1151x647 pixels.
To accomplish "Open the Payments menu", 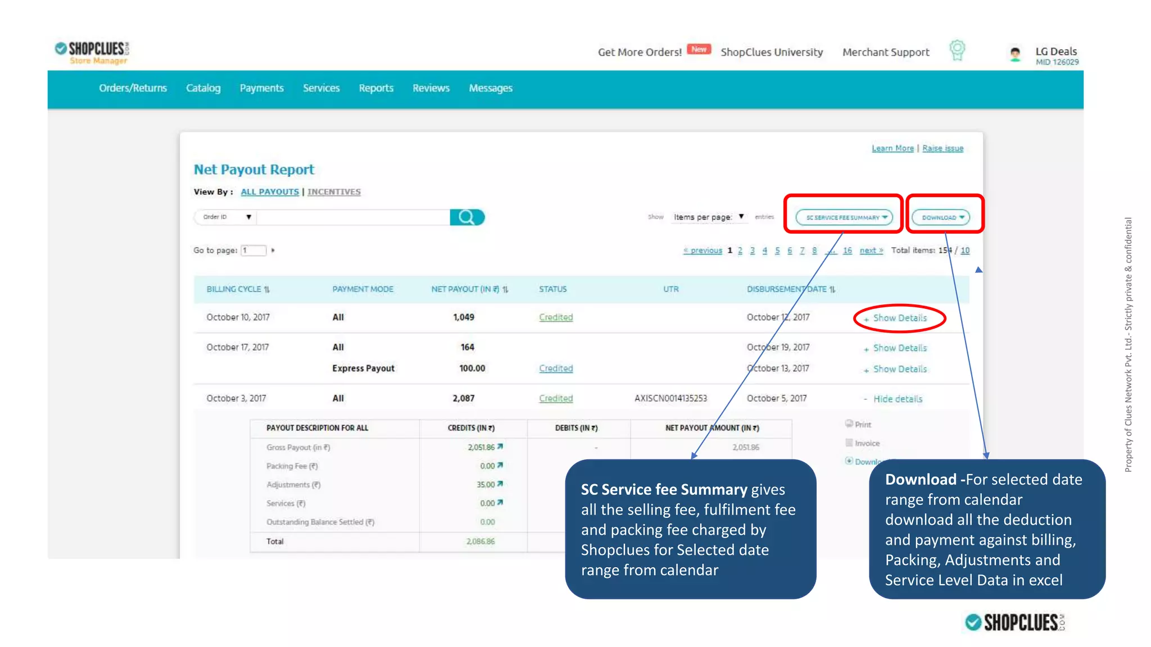I will (x=261, y=88).
